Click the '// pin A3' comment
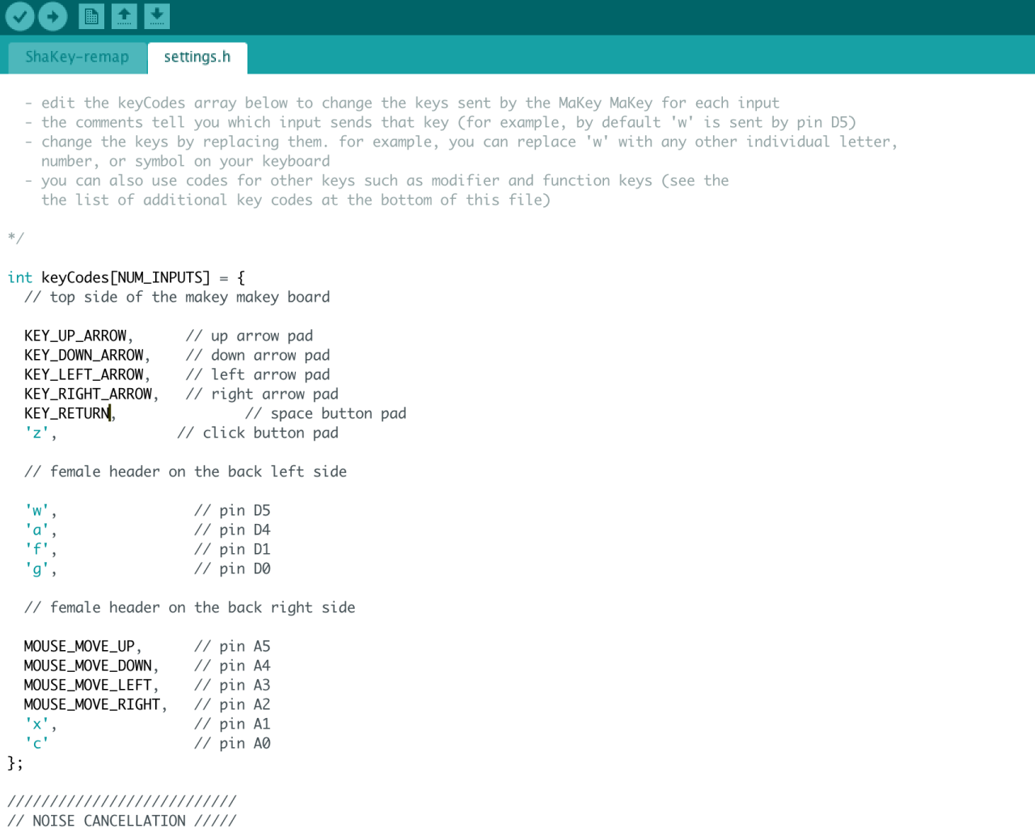 tap(232, 685)
